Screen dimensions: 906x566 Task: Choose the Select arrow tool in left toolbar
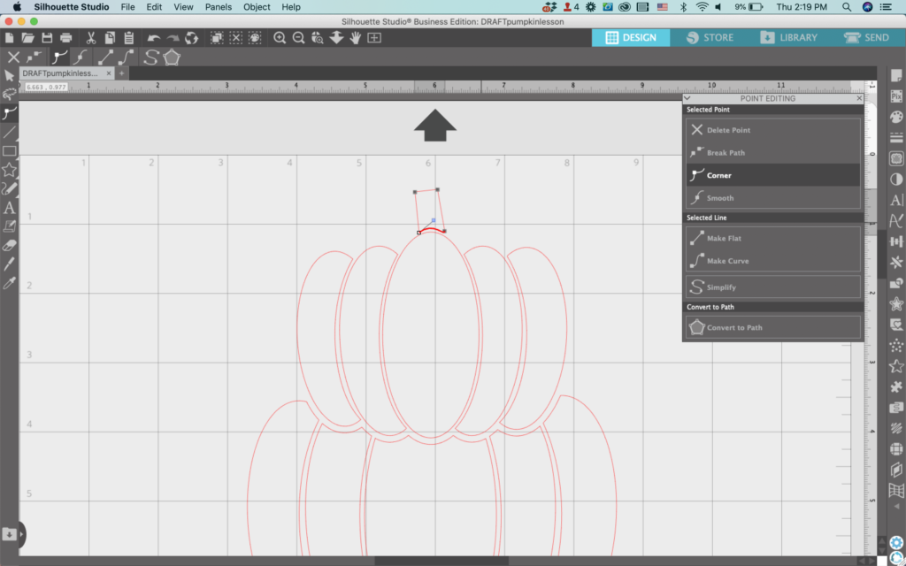tap(9, 76)
